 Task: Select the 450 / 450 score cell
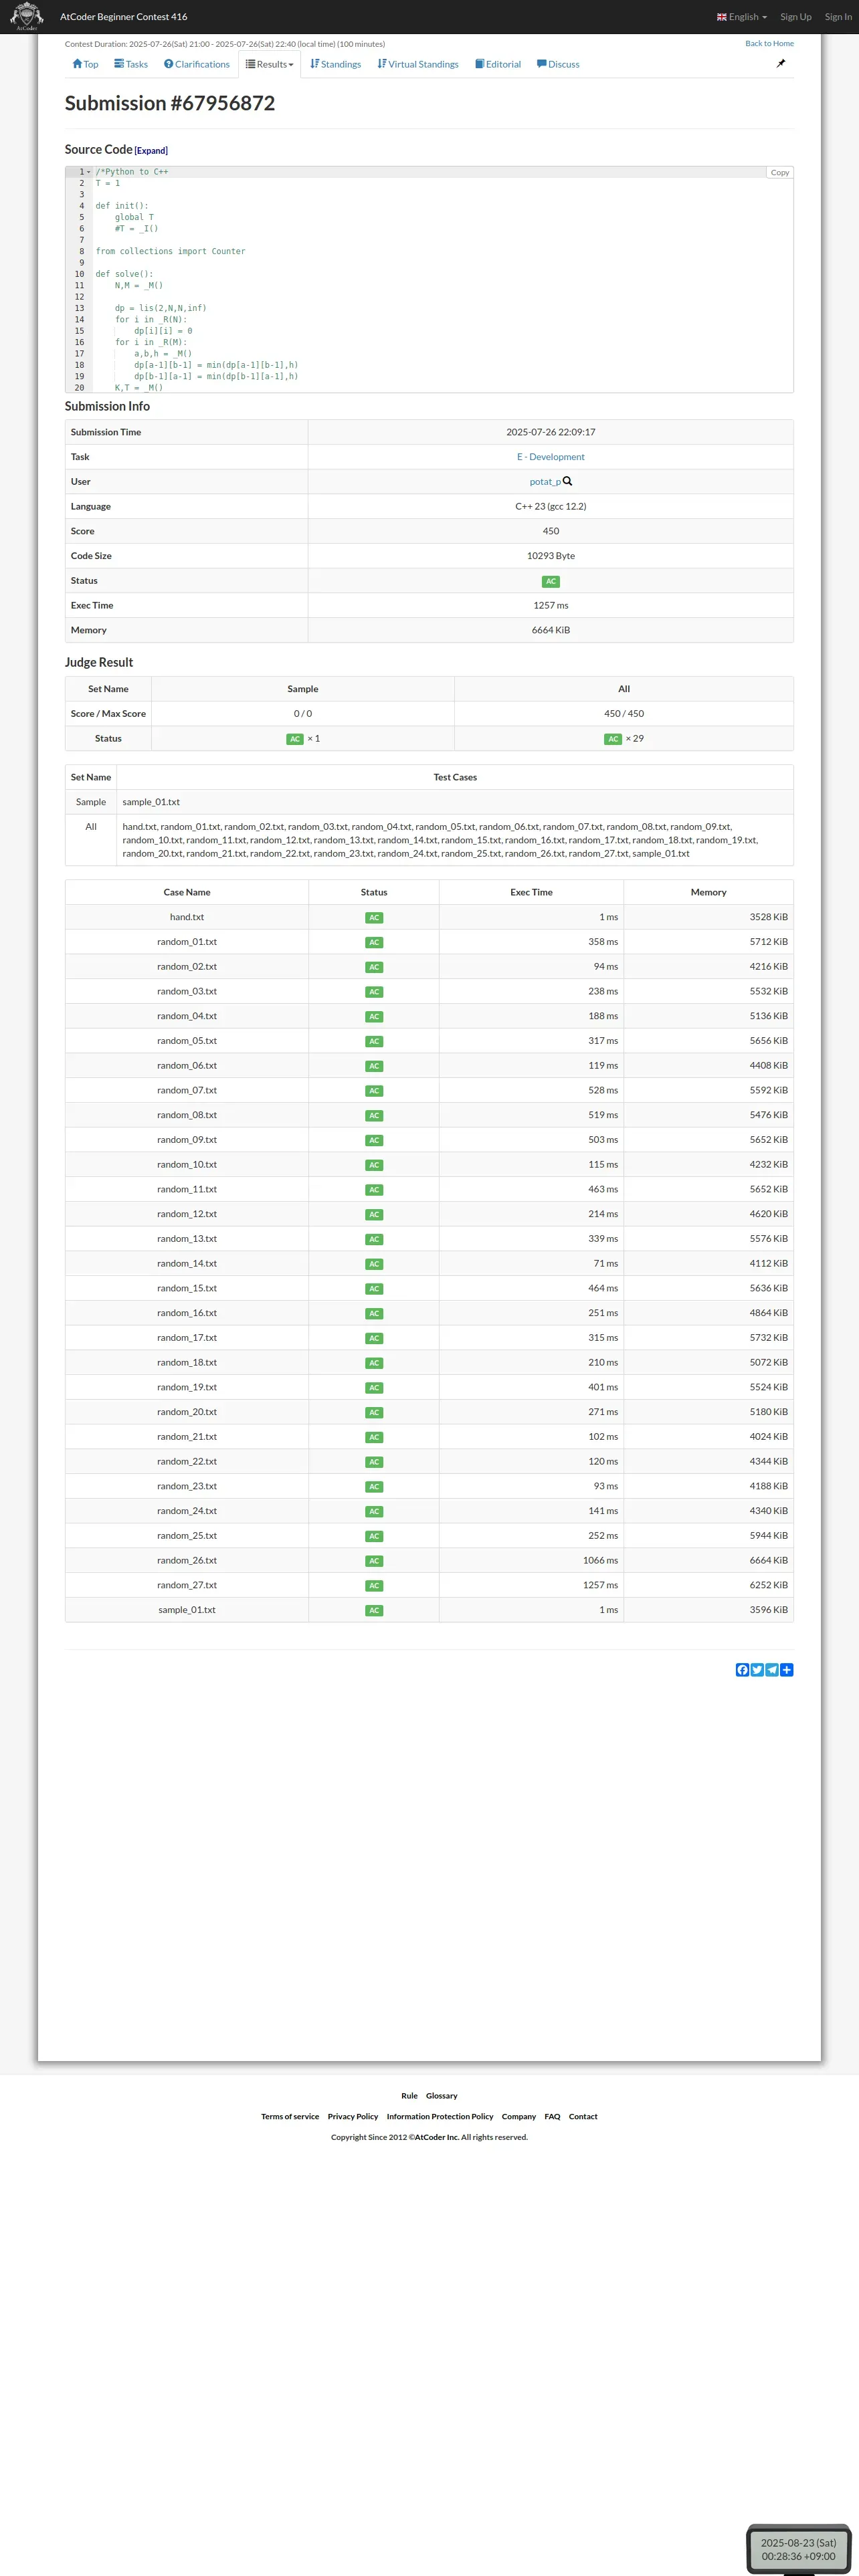pyautogui.click(x=624, y=714)
